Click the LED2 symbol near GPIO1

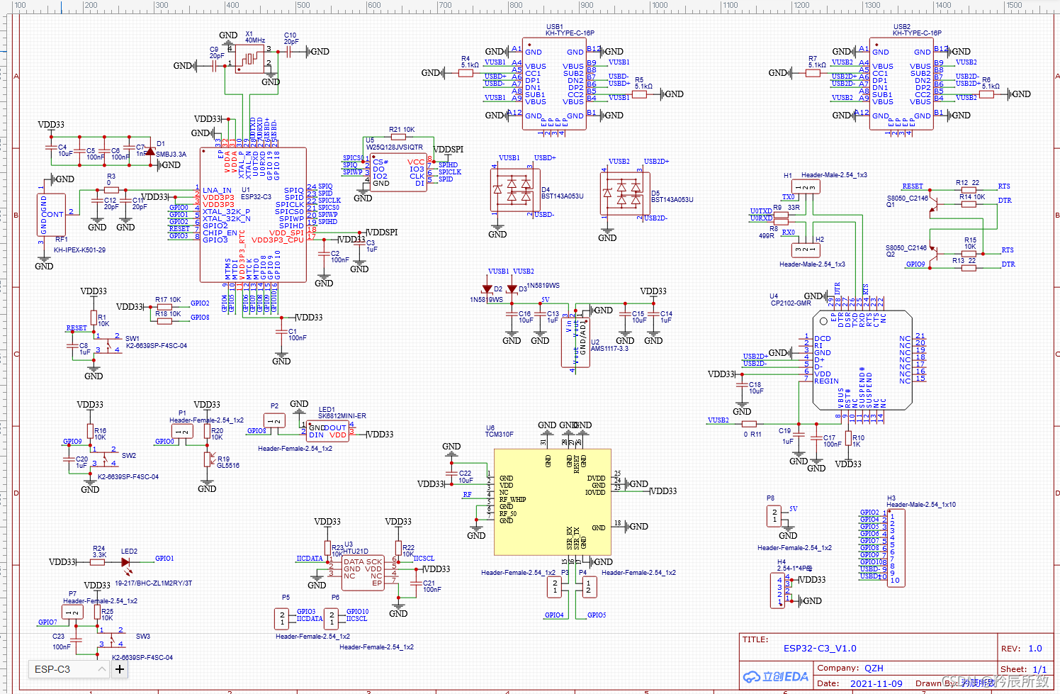point(125,564)
